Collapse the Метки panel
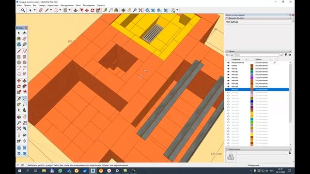Screen dimensions: 310x174 pyautogui.click(x=227, y=51)
